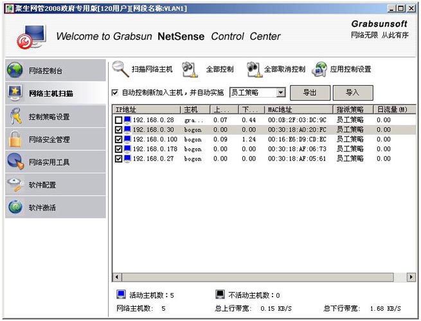This screenshot has width=421, height=321.
Task: Click the magnifying glass scan icon
Action: click(x=120, y=69)
